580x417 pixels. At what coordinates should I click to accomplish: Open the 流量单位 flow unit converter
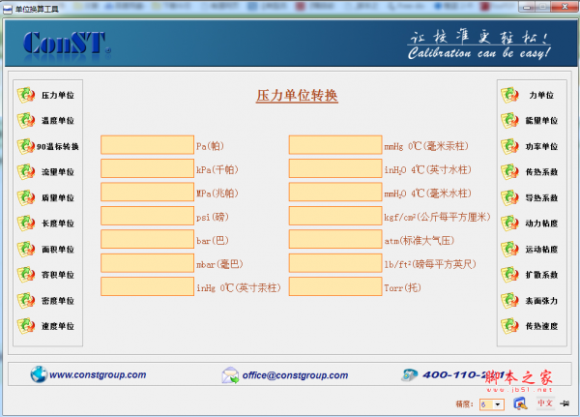tap(45, 172)
